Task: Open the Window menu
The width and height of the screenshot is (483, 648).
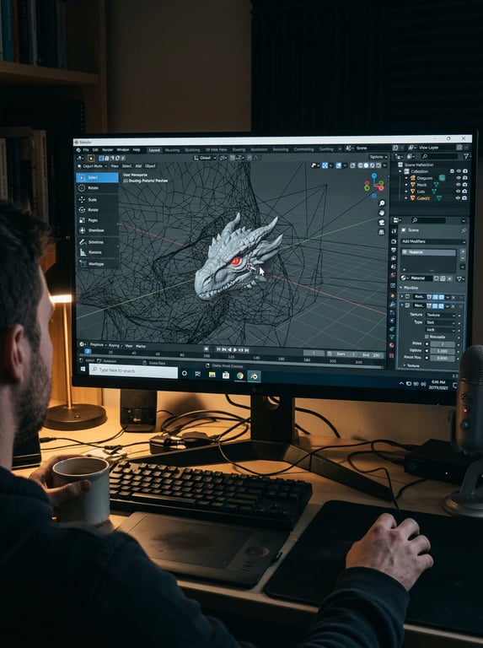Action: point(123,150)
